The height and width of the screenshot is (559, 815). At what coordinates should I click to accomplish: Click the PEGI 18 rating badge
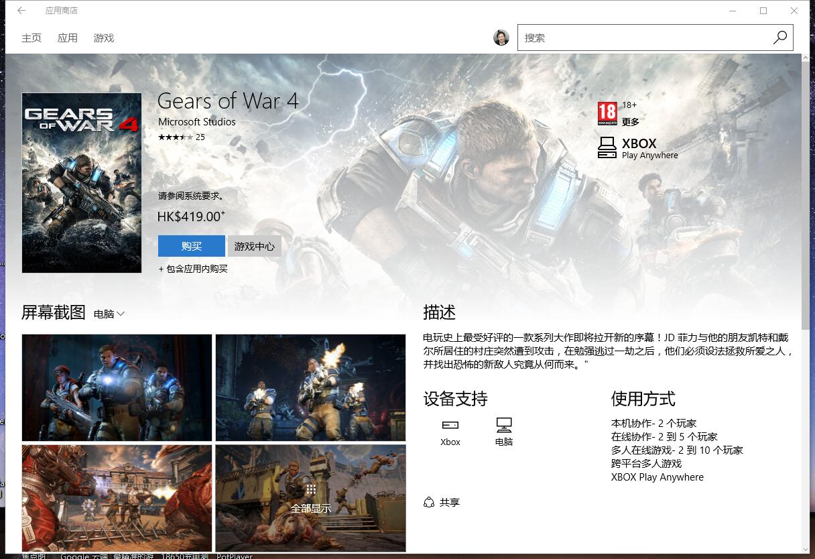click(x=607, y=113)
